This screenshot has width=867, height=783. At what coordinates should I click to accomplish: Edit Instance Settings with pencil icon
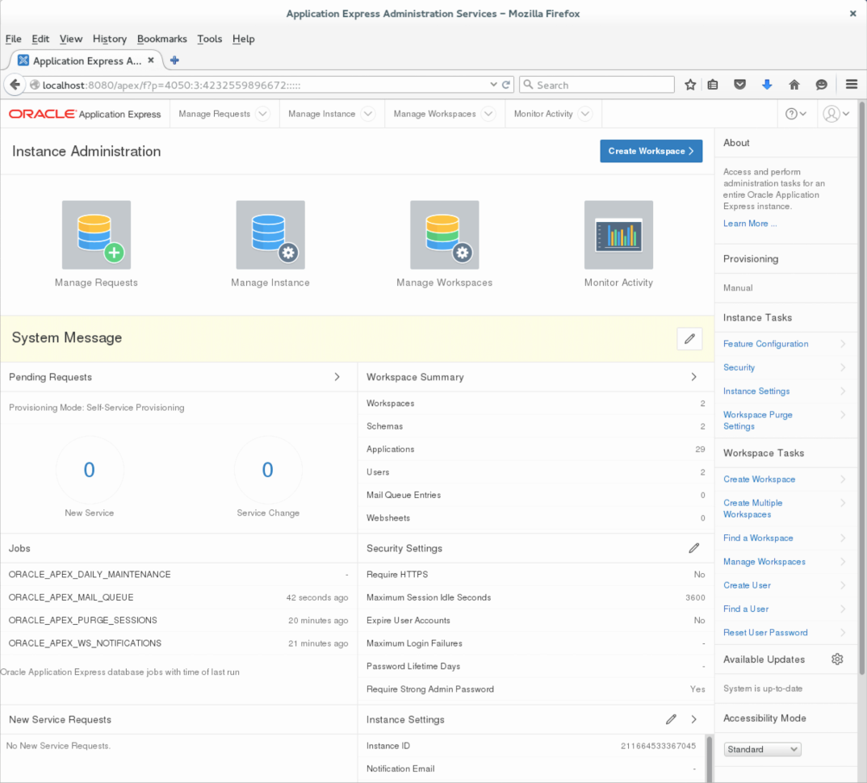pos(671,719)
